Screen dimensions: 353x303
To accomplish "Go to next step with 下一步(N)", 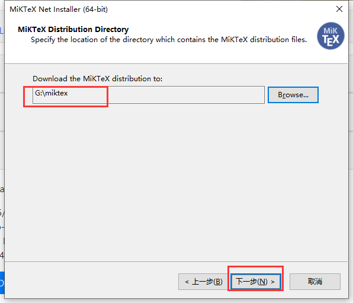I will coord(255,281).
